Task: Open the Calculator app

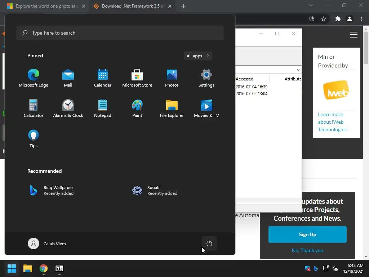Action: 34,108
